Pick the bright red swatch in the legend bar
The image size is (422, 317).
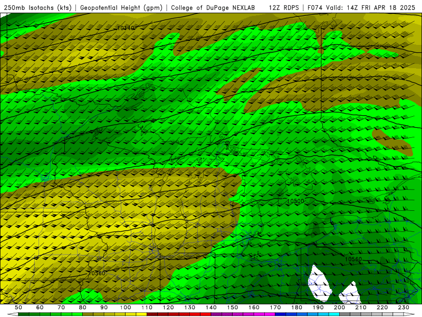pos(206,314)
